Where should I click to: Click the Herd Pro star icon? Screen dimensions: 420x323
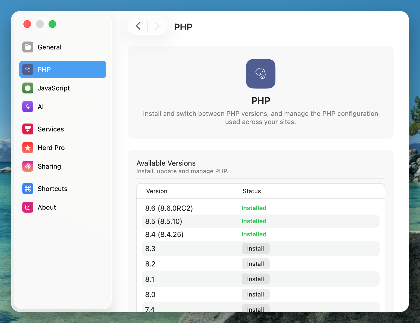pos(28,148)
